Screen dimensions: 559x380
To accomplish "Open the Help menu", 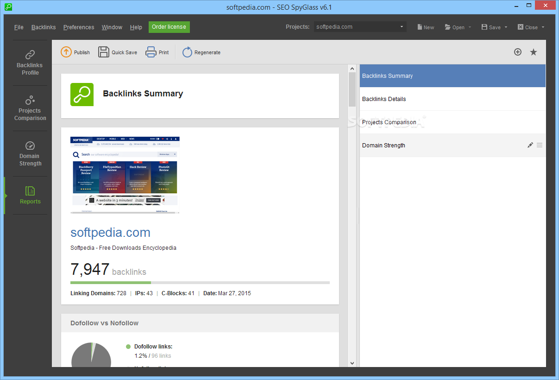I will (136, 27).
